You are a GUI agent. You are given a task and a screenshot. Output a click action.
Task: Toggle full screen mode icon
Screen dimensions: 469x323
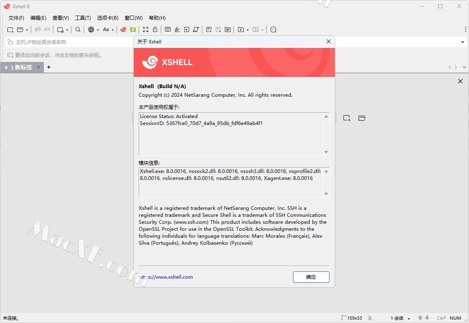click(146, 30)
